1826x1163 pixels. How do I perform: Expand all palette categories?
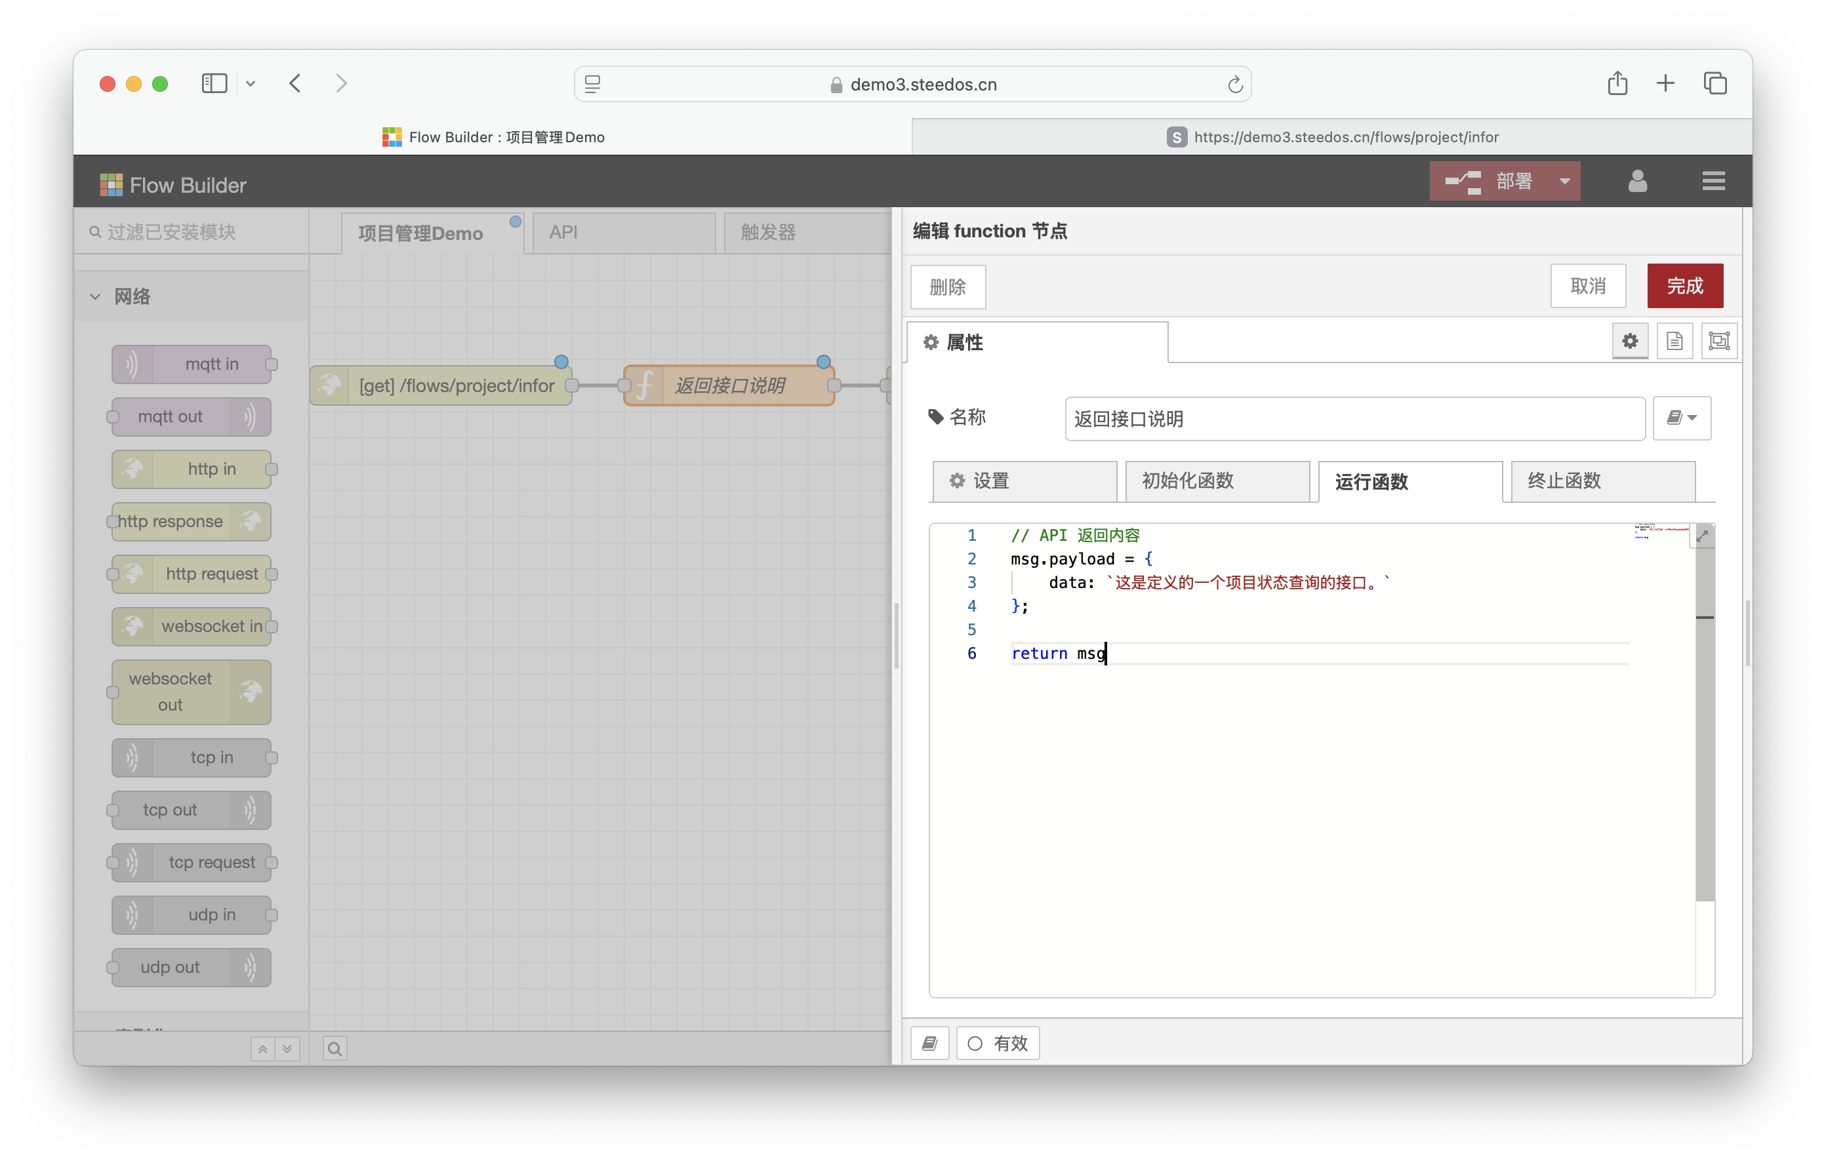coord(287,1048)
